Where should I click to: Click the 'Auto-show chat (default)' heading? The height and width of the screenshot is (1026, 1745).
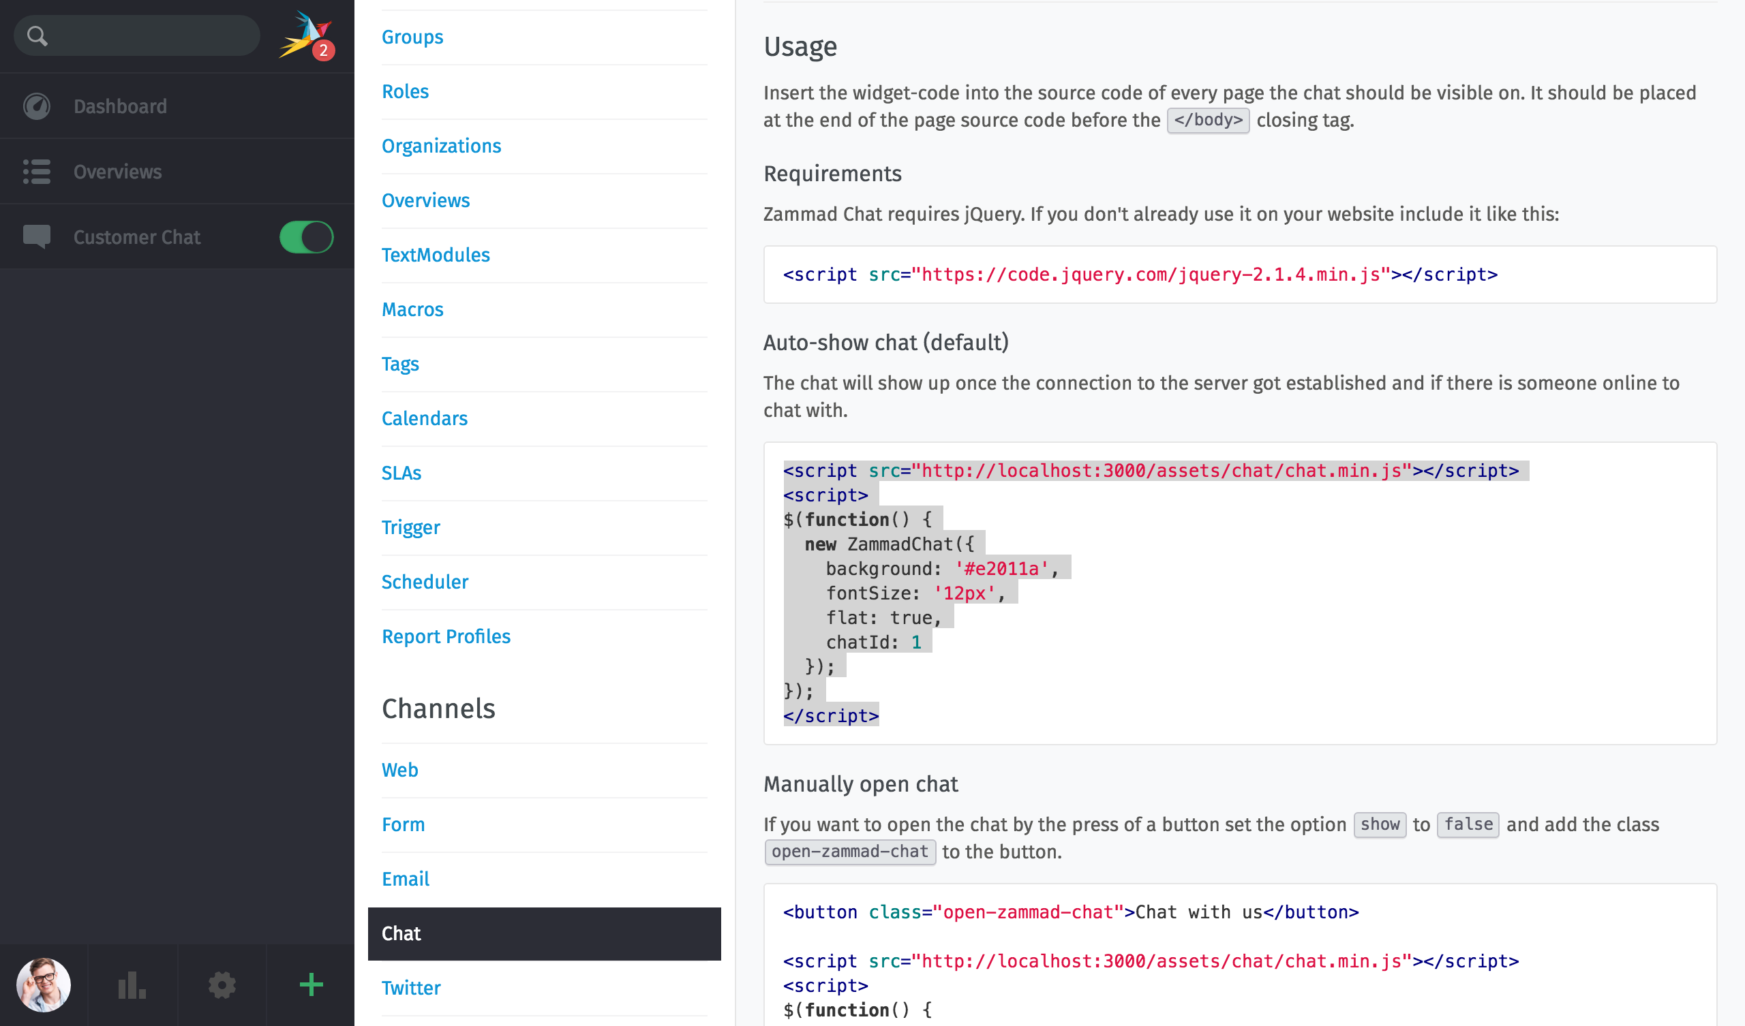coord(885,342)
